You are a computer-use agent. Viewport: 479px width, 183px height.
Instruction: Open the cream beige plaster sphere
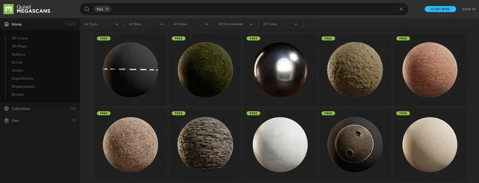[x=430, y=145]
